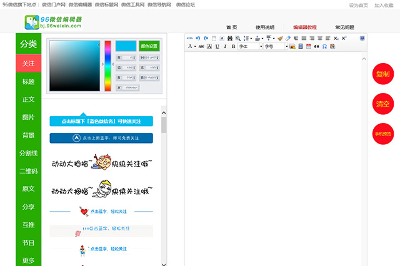
Task: Select the 二维码 category in sidebar
Action: pyautogui.click(x=28, y=171)
